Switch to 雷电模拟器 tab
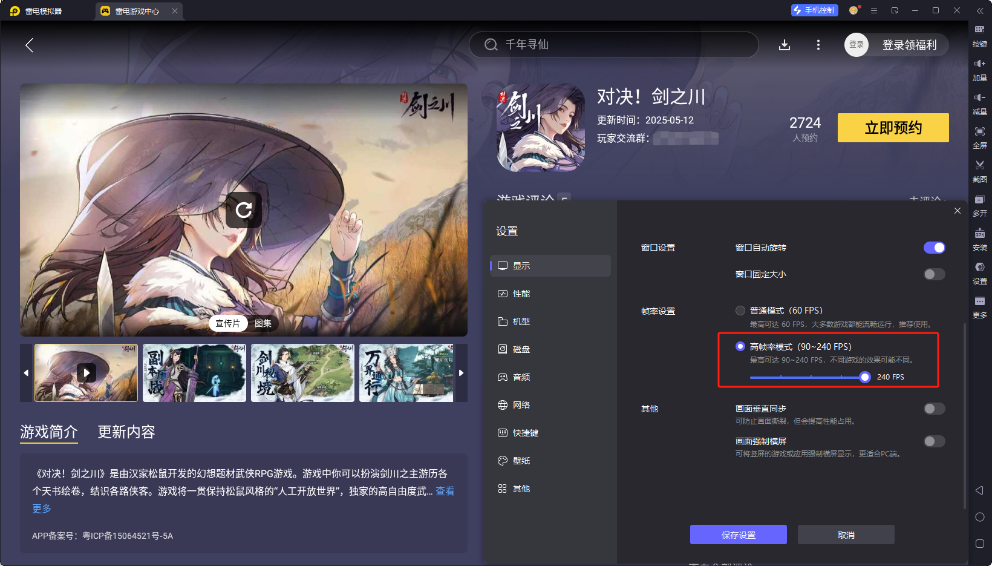Viewport: 992px width, 566px height. tap(44, 11)
